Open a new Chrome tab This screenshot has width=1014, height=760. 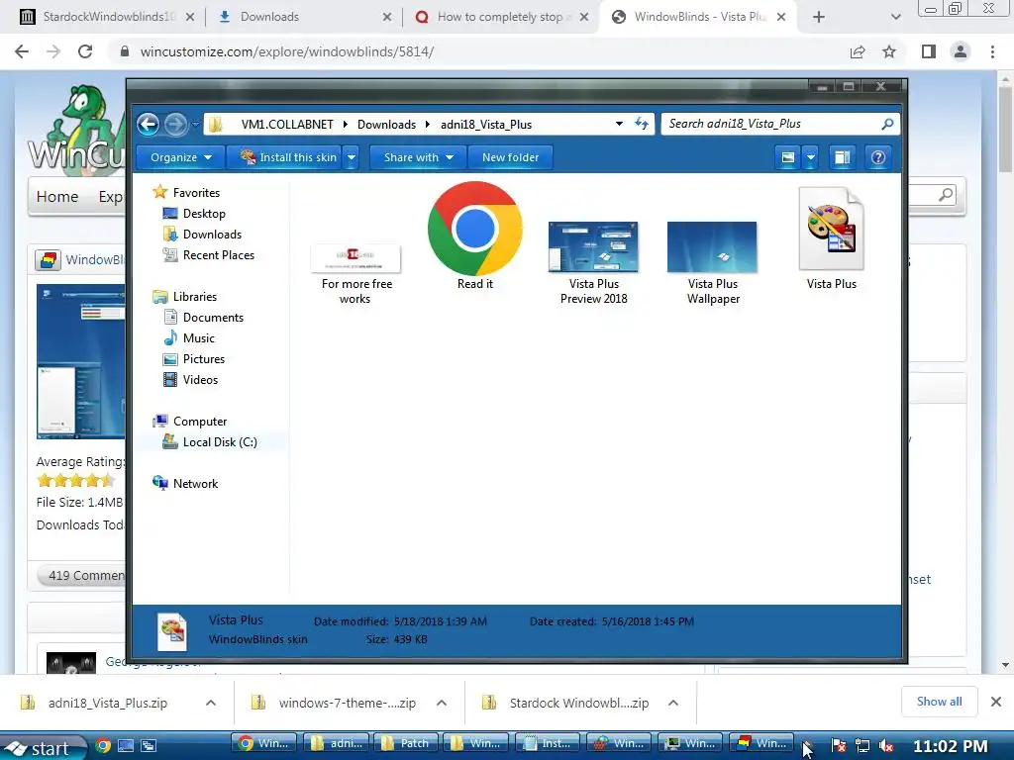pos(819,17)
